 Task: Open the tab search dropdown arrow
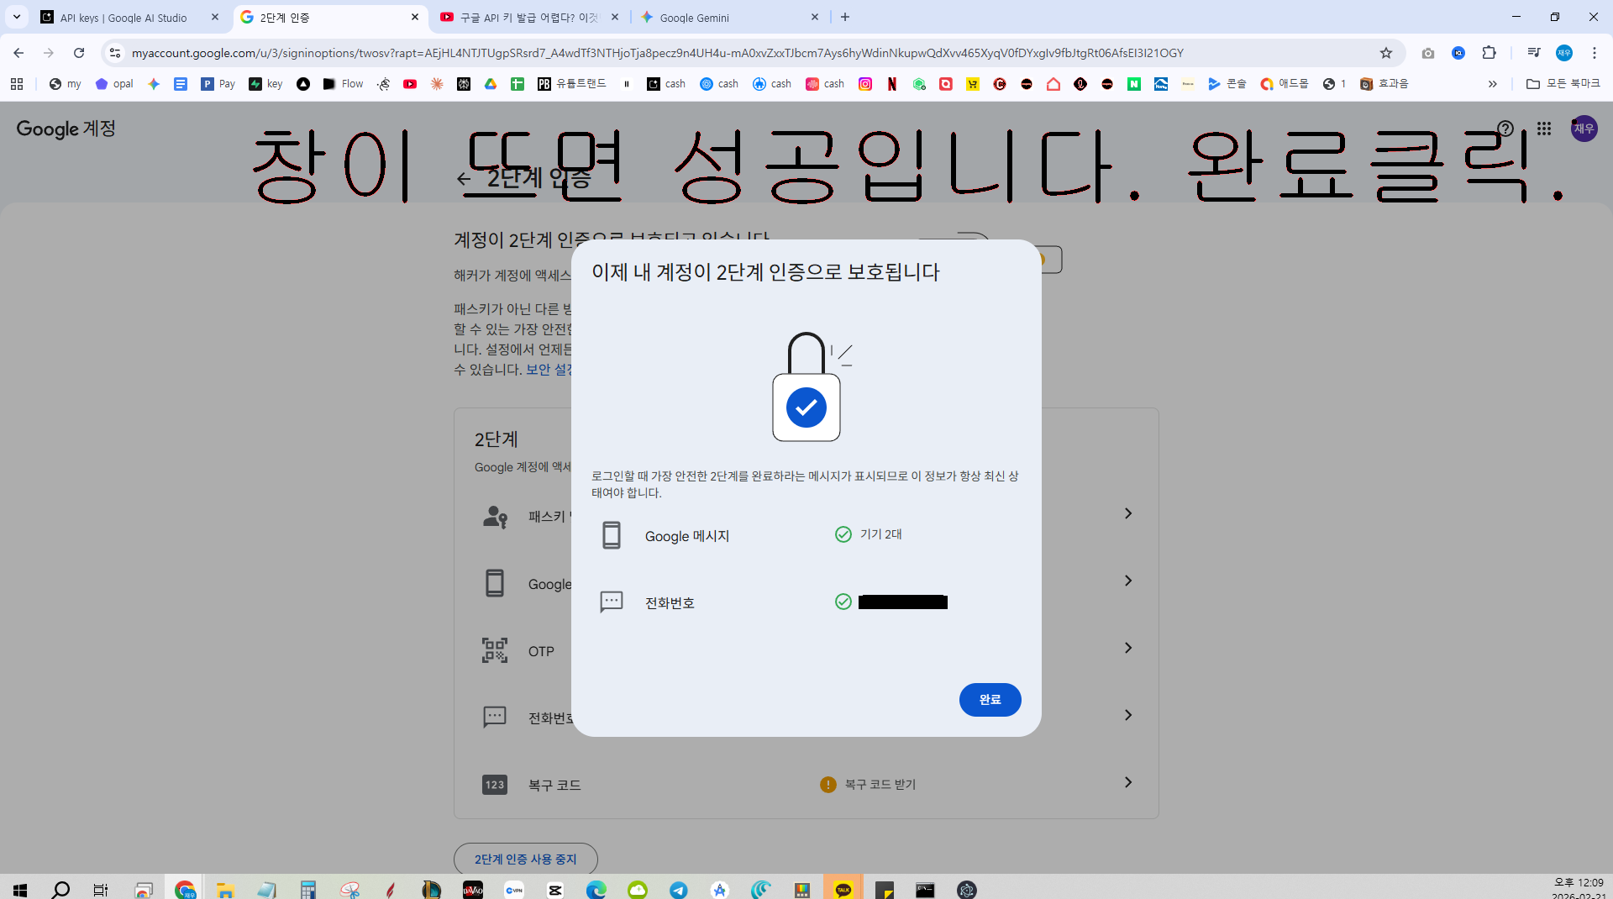click(16, 17)
